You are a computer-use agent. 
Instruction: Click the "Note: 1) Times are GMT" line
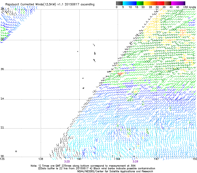point(83,166)
